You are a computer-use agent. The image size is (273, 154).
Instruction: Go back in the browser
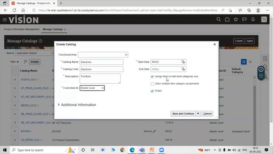tap(6, 10)
